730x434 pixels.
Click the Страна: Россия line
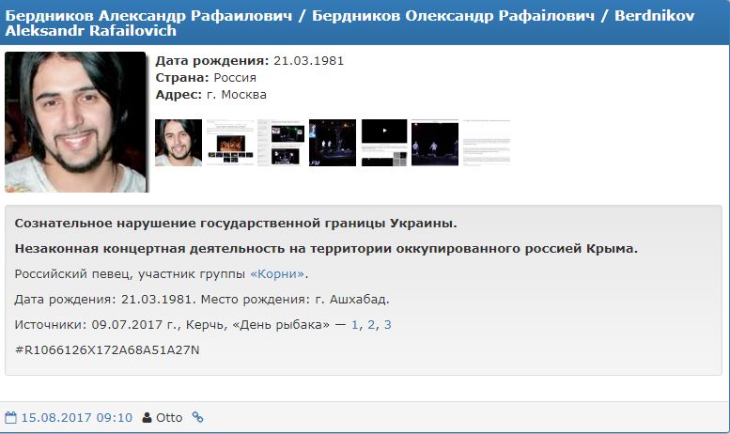point(206,78)
